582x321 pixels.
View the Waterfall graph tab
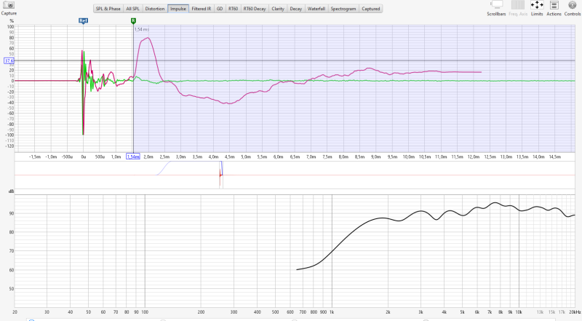click(x=316, y=9)
